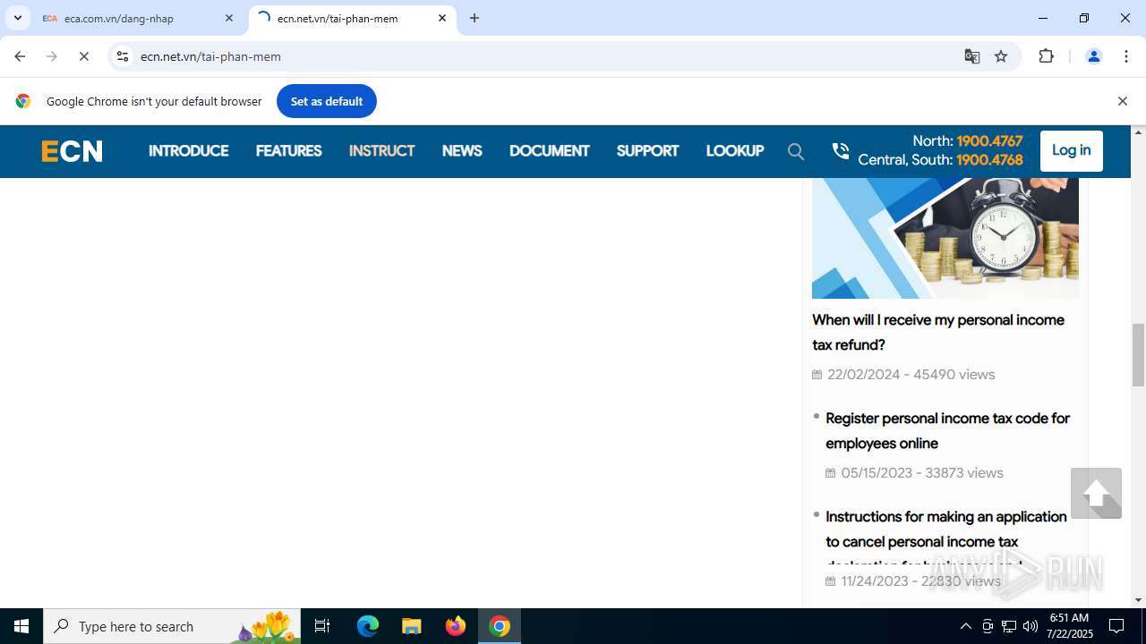Screen dimensions: 1146x644
Task: Click the site information icon beside URL
Action: pyautogui.click(x=123, y=56)
